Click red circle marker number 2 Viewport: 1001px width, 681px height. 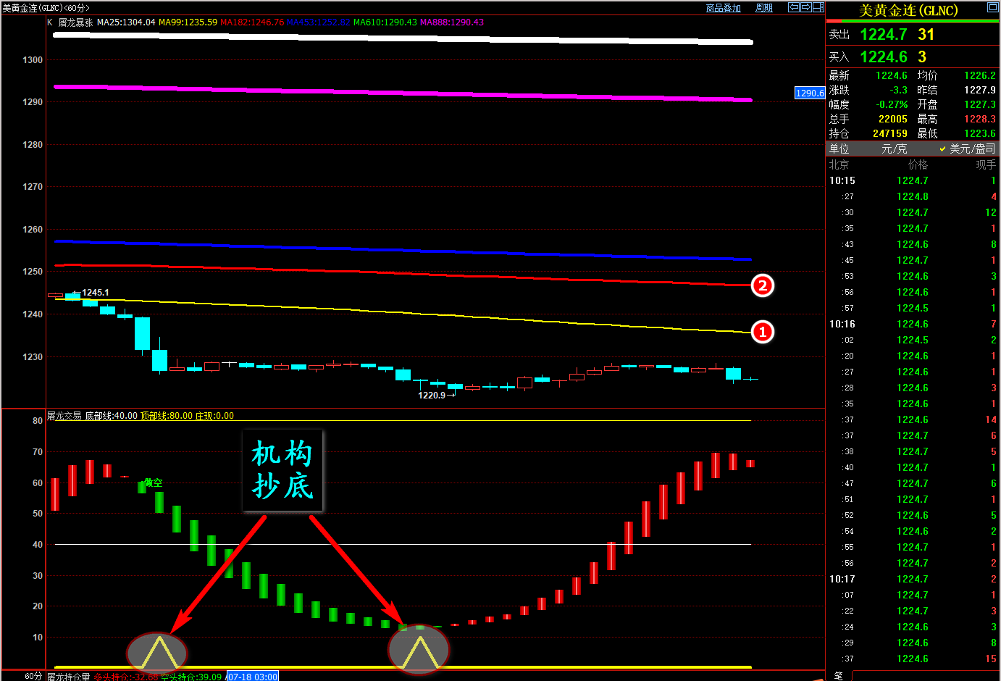[x=762, y=285]
